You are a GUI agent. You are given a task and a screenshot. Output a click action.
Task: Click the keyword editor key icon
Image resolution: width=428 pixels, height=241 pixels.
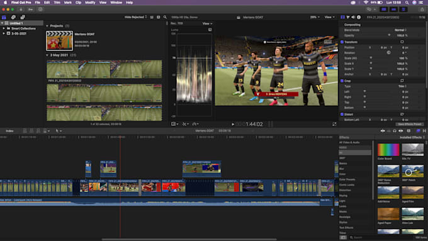31,9
